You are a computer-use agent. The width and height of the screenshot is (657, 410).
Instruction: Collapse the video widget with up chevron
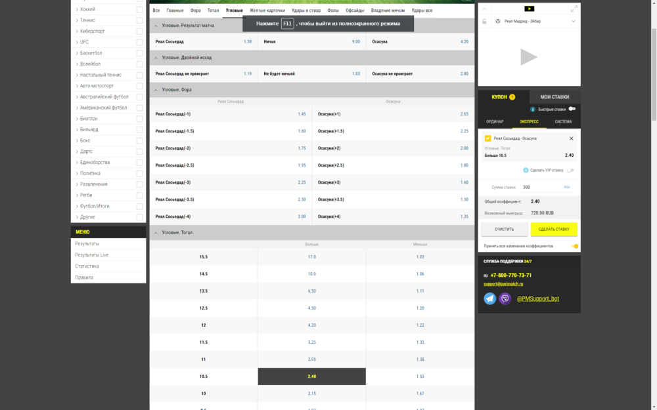(484, 9)
